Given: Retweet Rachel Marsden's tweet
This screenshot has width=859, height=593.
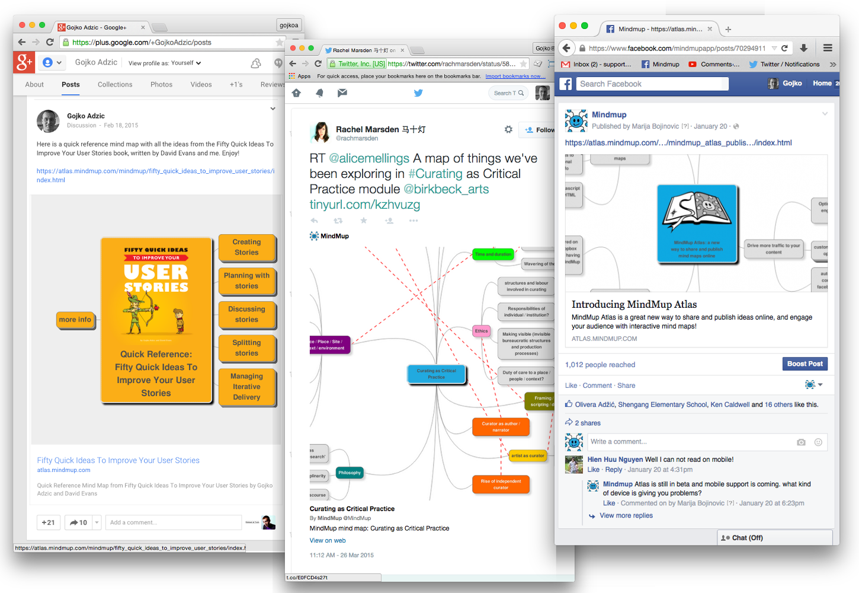Looking at the screenshot, I should [x=338, y=221].
